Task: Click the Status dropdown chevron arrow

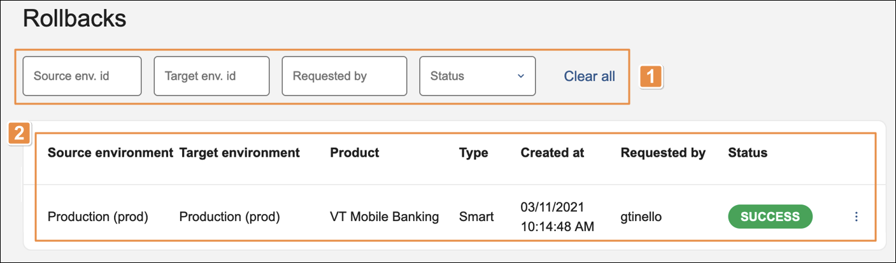Action: (521, 76)
